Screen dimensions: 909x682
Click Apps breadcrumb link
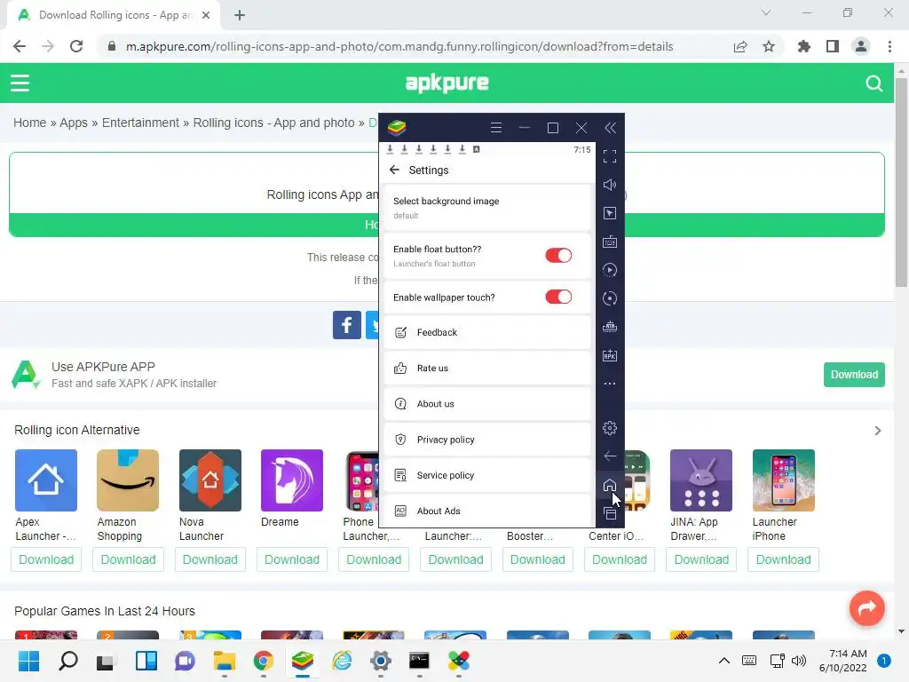(74, 123)
